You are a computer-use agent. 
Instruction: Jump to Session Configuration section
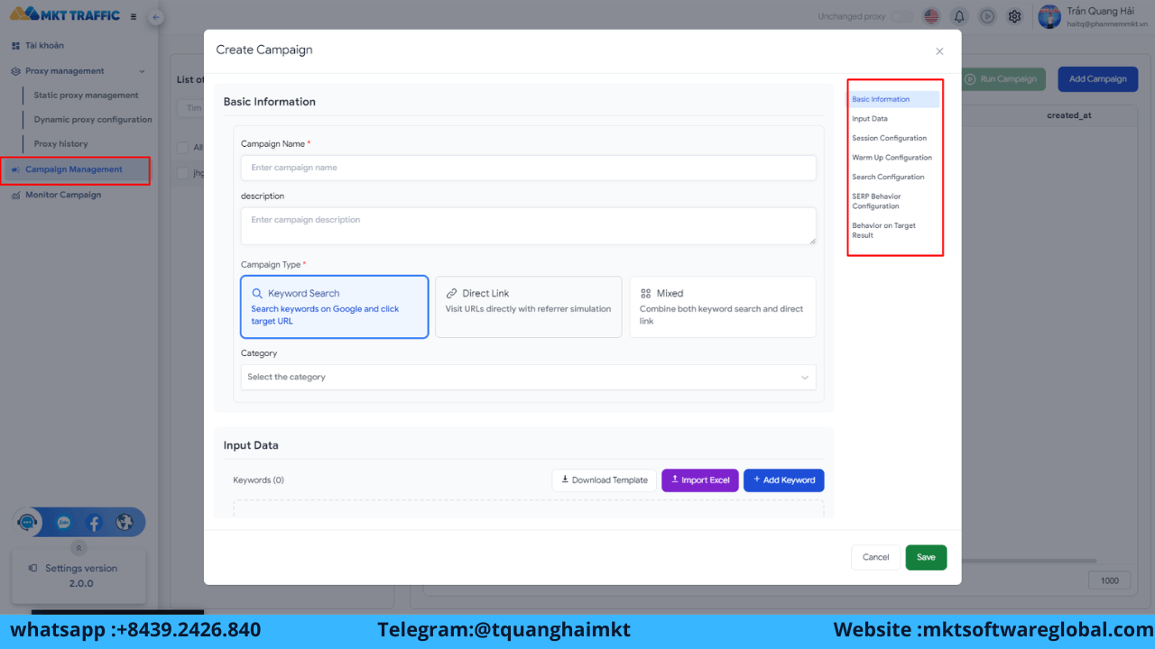pyautogui.click(x=889, y=138)
